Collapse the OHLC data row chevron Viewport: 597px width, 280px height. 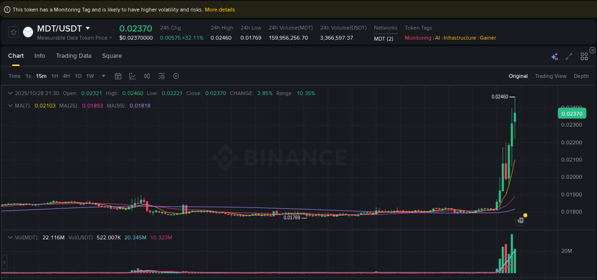(10, 93)
